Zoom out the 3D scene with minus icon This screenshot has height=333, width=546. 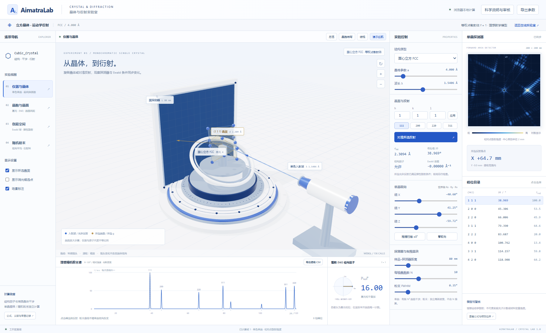tap(381, 84)
